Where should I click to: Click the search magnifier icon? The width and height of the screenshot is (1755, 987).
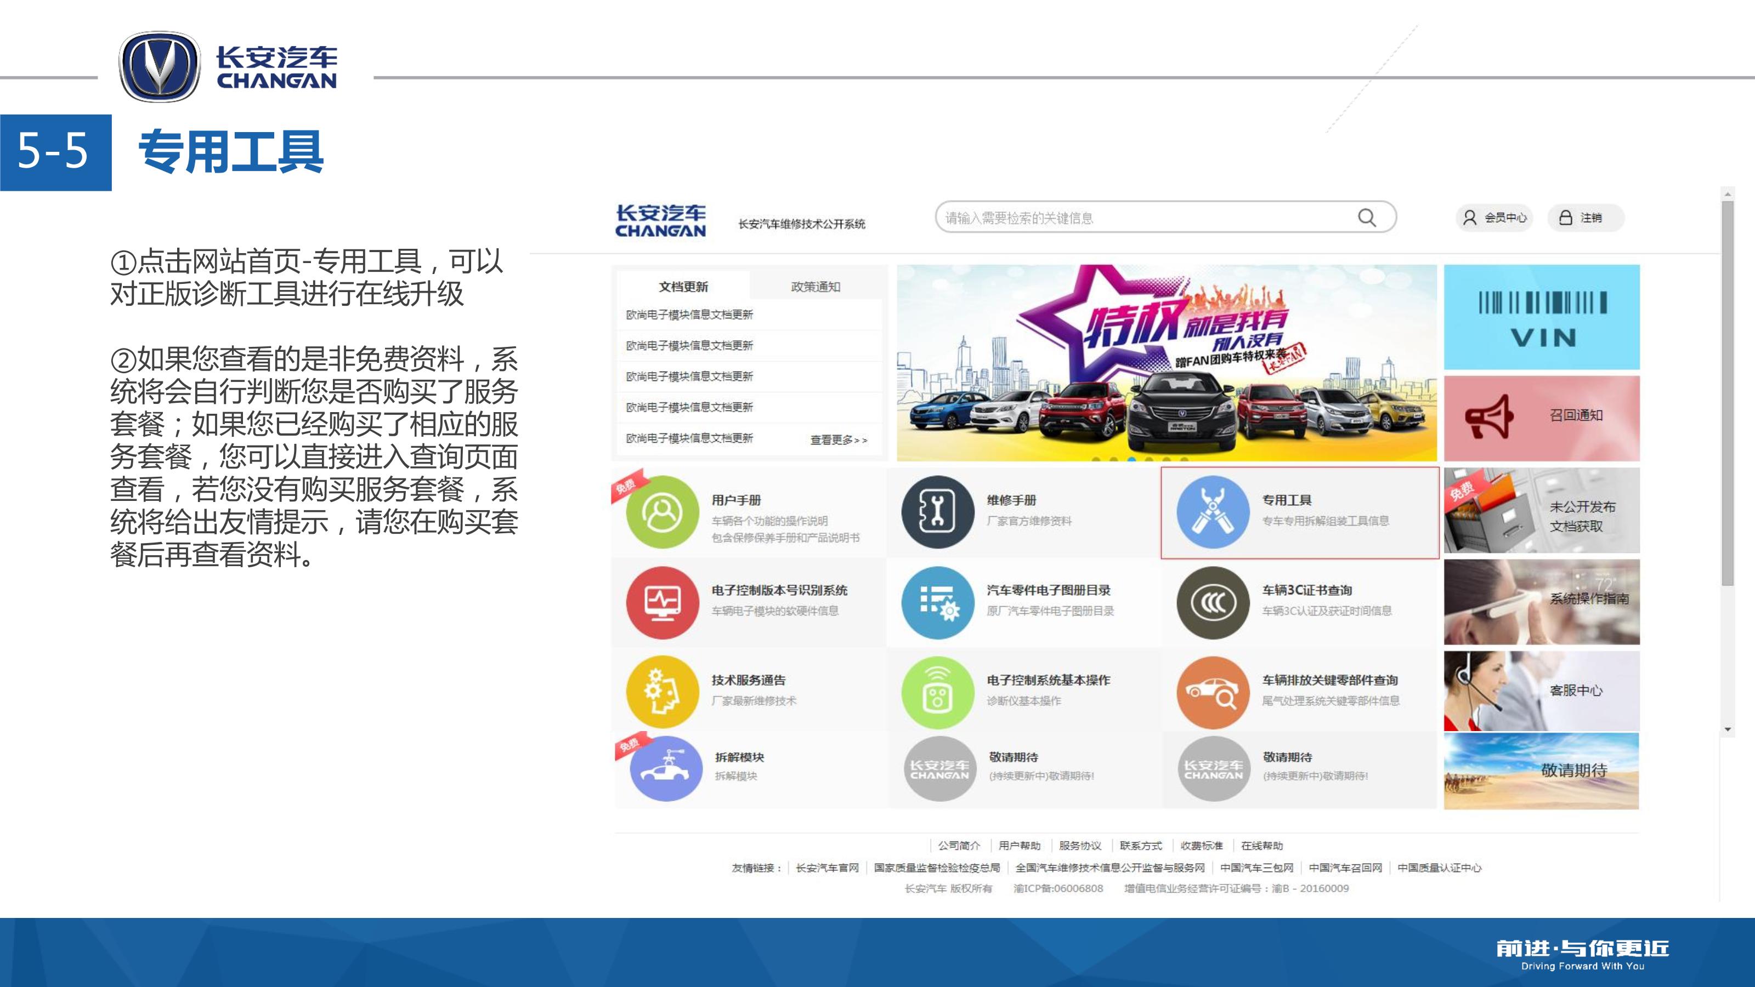coord(1367,218)
